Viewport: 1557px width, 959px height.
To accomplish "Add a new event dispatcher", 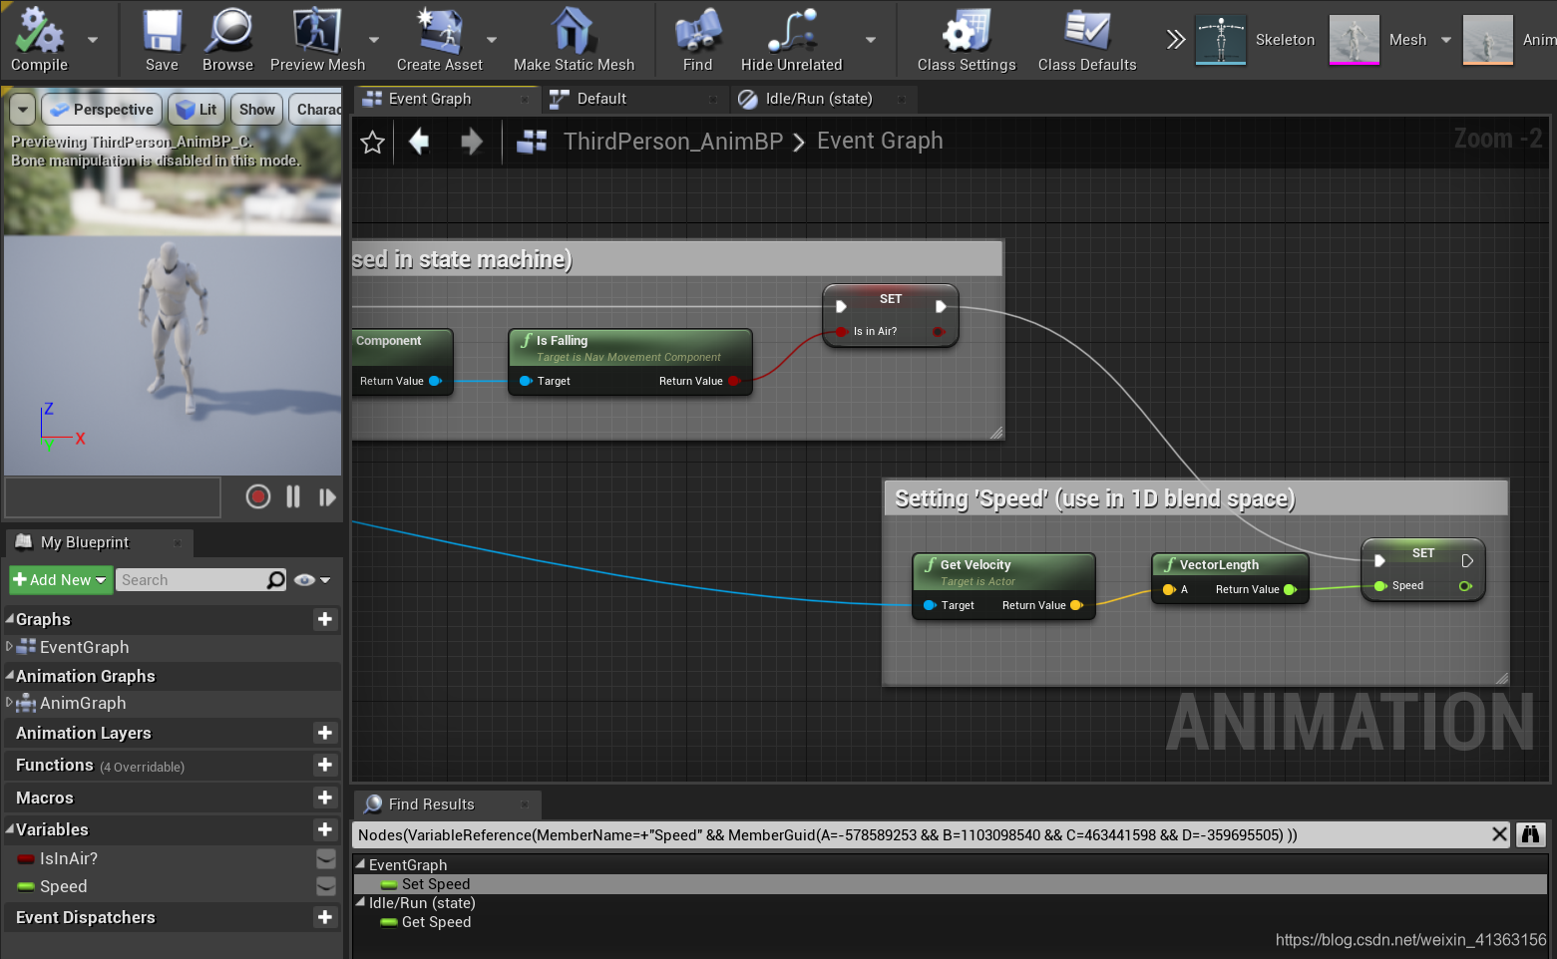I will [325, 917].
